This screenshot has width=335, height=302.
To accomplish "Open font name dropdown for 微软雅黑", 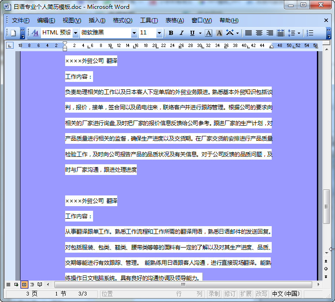I will pyautogui.click(x=134, y=33).
